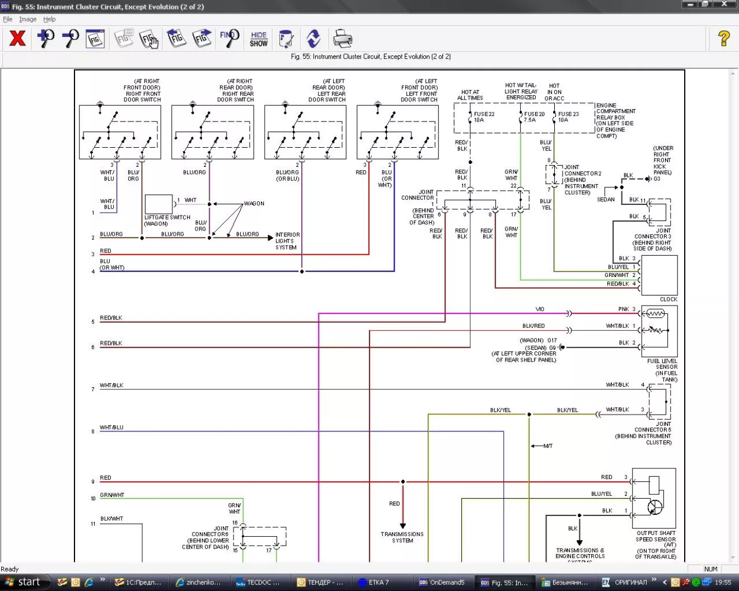739x591 pixels.
Task: Select the FIG hand pan tool
Action: point(149,39)
